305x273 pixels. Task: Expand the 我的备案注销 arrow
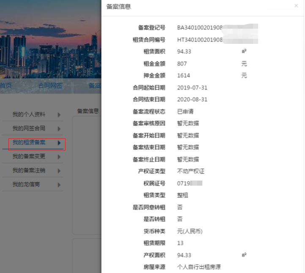coord(59,171)
